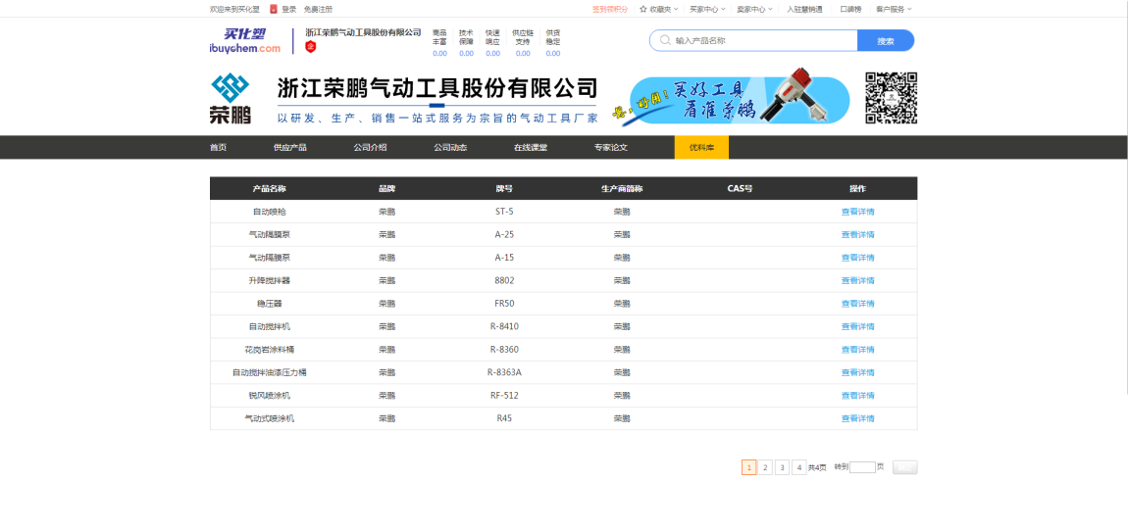View details for RF-512 锐风喷涂机
1128x531 pixels.
coord(857,395)
